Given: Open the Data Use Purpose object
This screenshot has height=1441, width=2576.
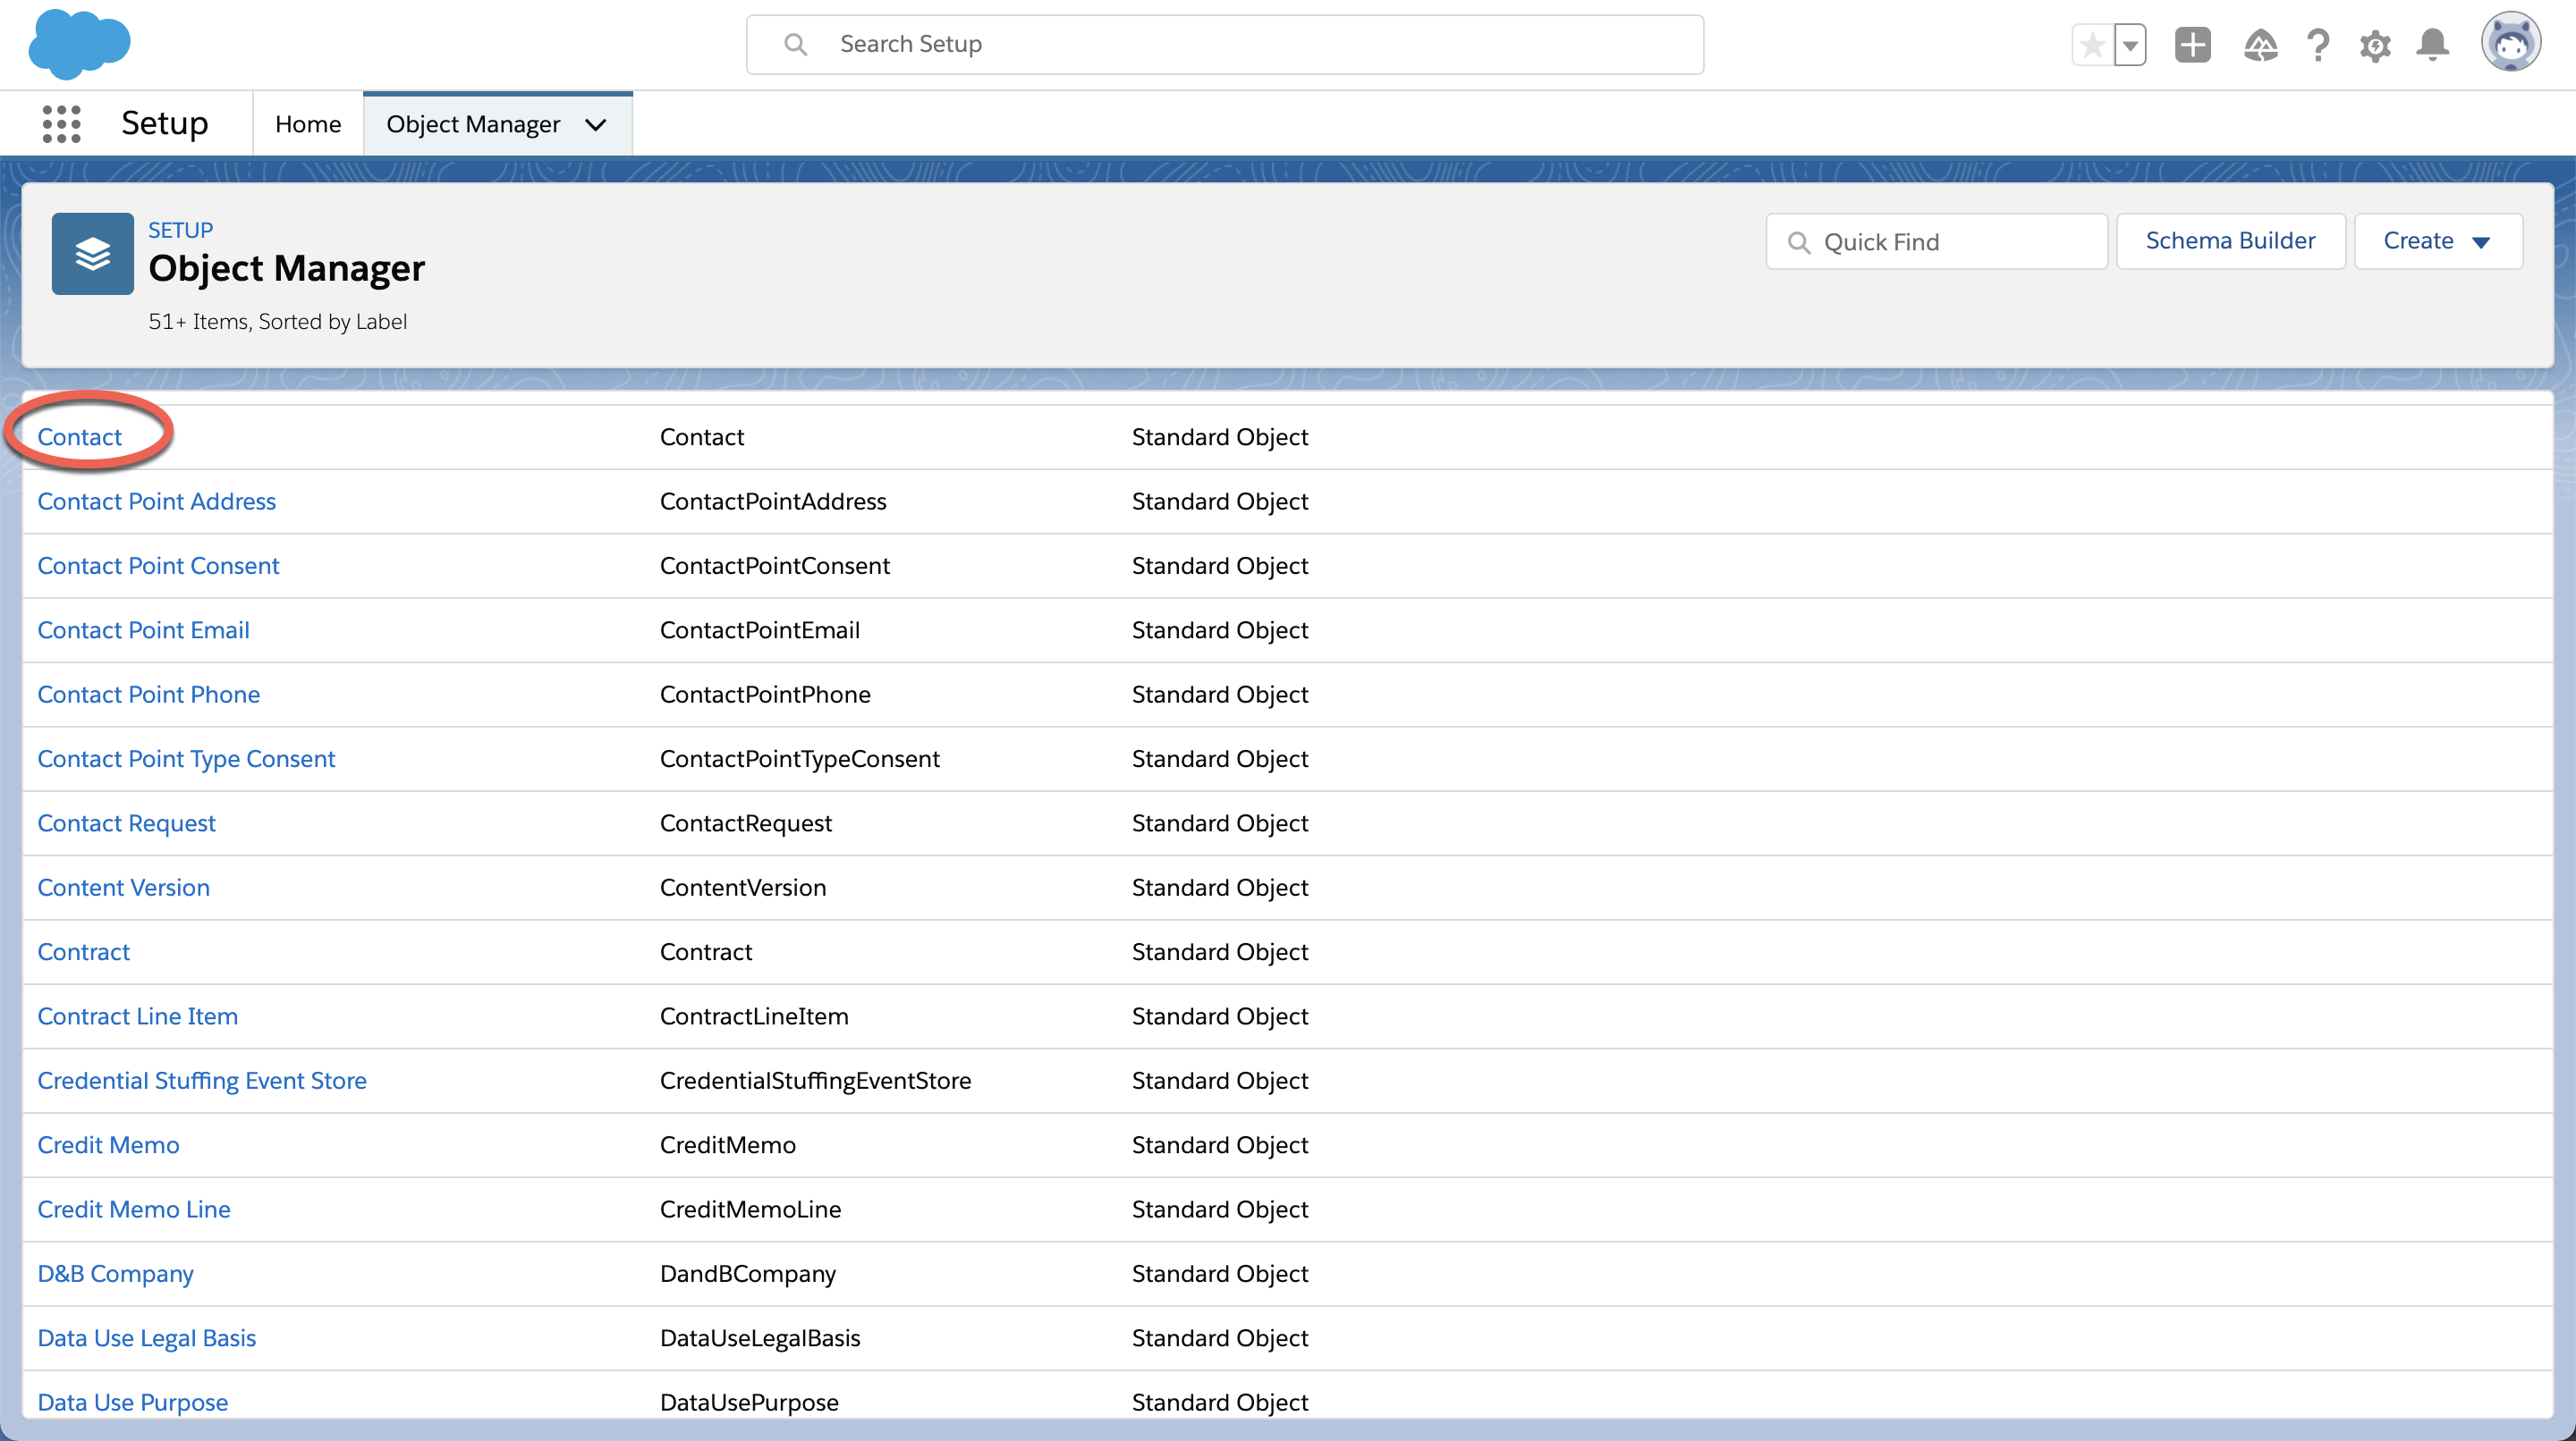Looking at the screenshot, I should point(132,1402).
